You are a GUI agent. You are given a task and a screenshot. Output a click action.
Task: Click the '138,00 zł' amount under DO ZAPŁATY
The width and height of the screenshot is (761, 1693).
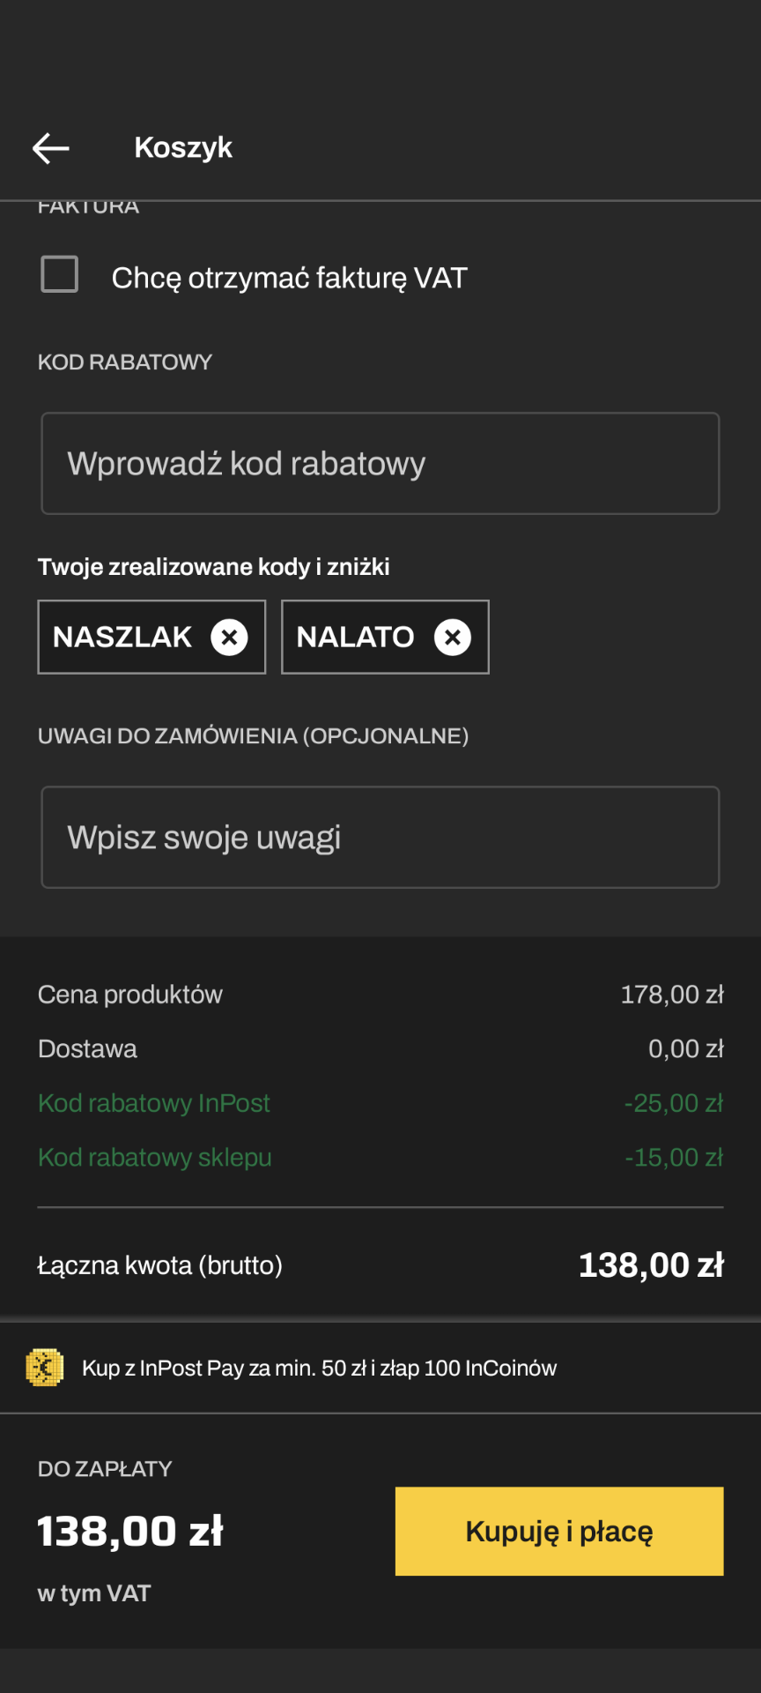click(x=130, y=1531)
